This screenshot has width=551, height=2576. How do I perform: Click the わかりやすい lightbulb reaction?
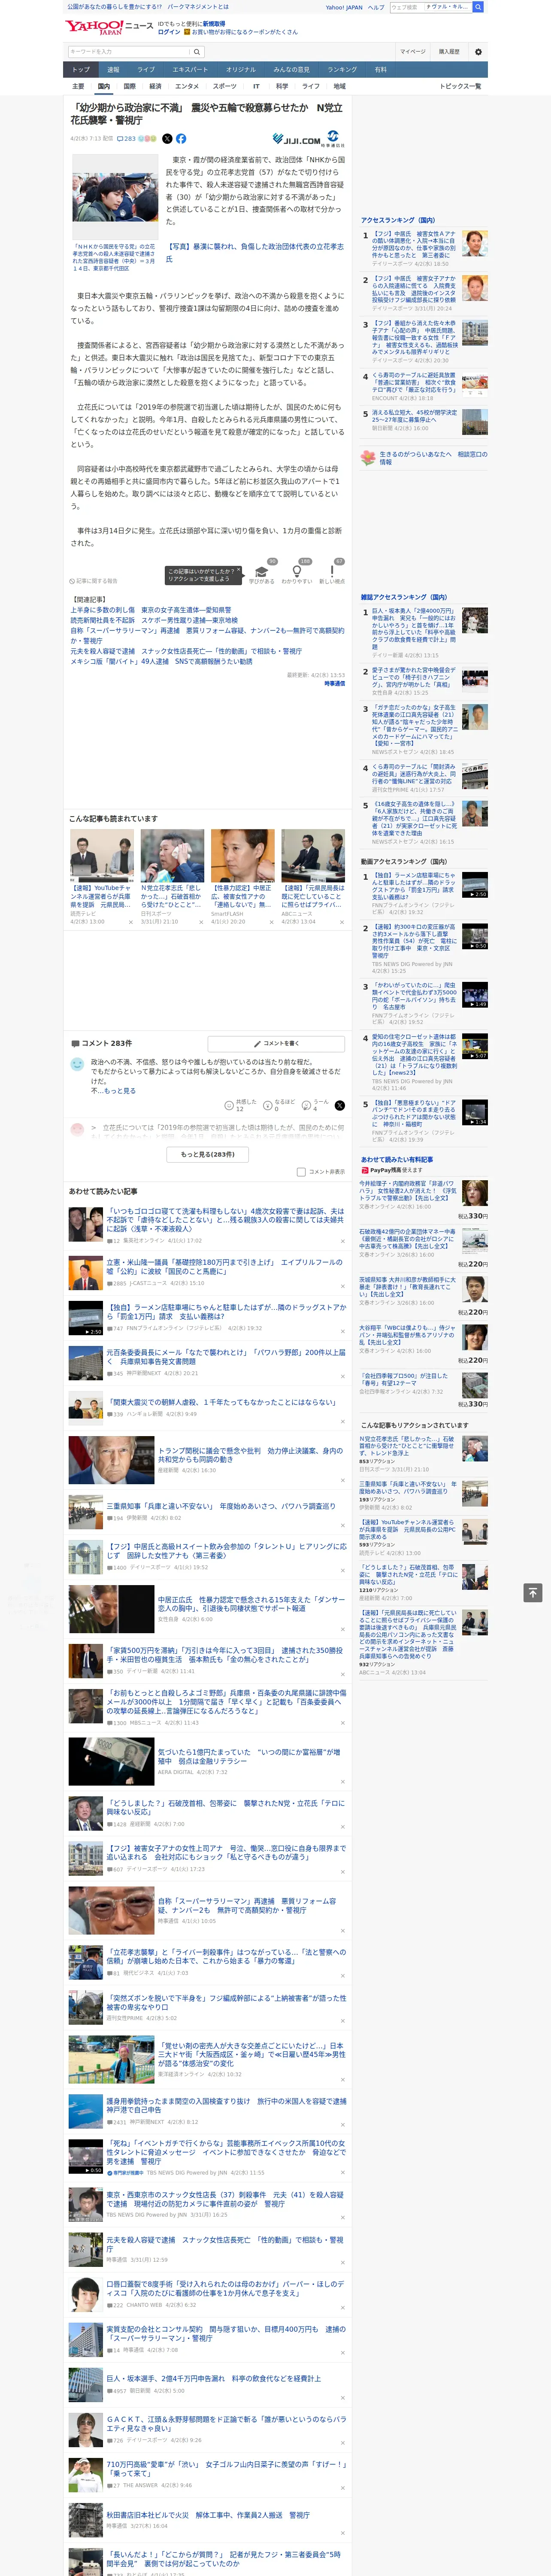296,572
